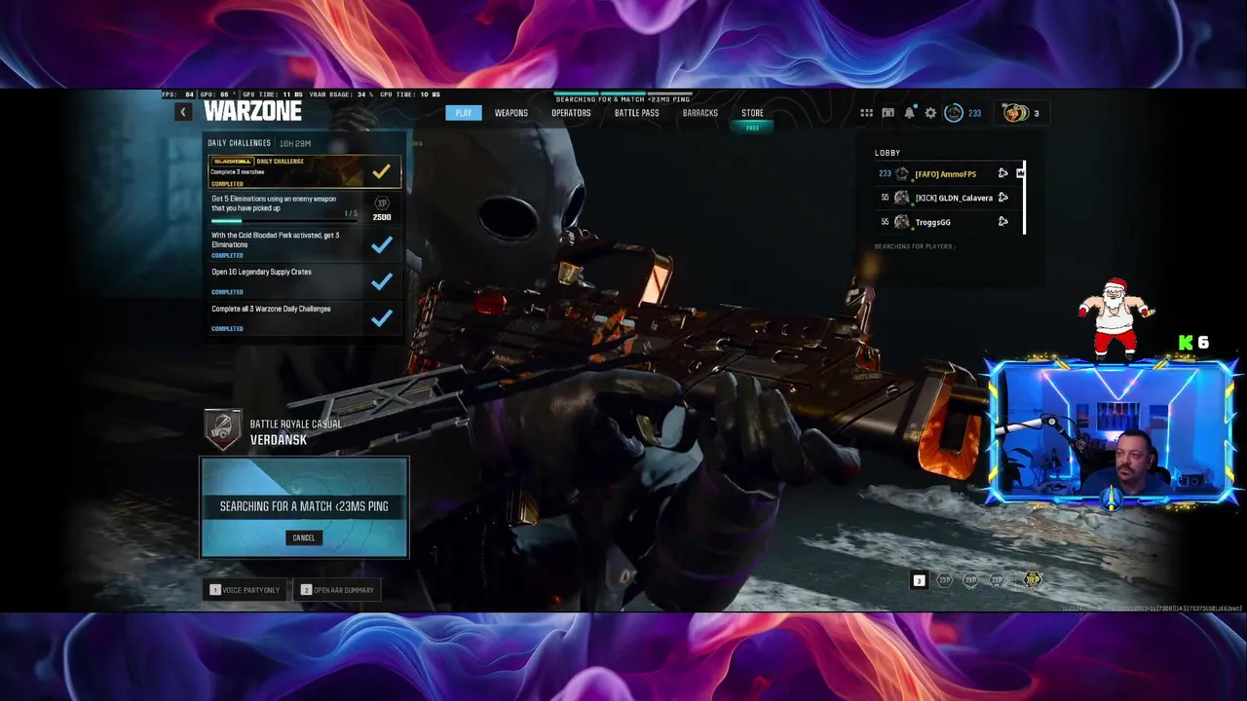
Task: Click the number 3 key prompt icon
Action: (x=919, y=580)
